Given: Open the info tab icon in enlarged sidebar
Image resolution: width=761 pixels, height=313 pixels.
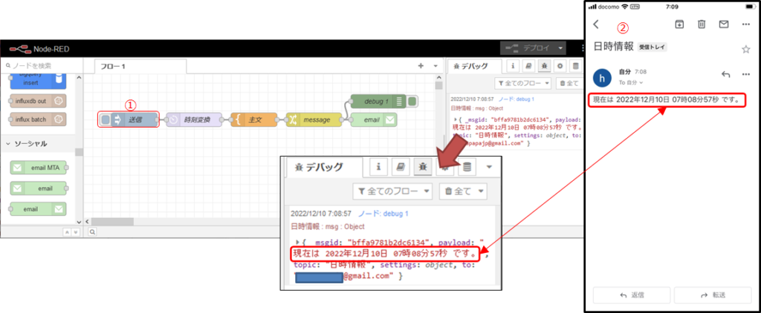Looking at the screenshot, I should pyautogui.click(x=379, y=167).
